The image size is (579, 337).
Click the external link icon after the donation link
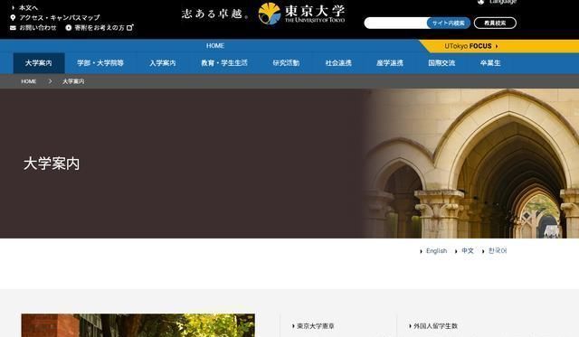(130, 28)
